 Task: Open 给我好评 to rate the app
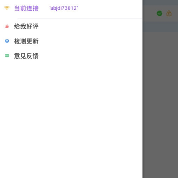26,26
